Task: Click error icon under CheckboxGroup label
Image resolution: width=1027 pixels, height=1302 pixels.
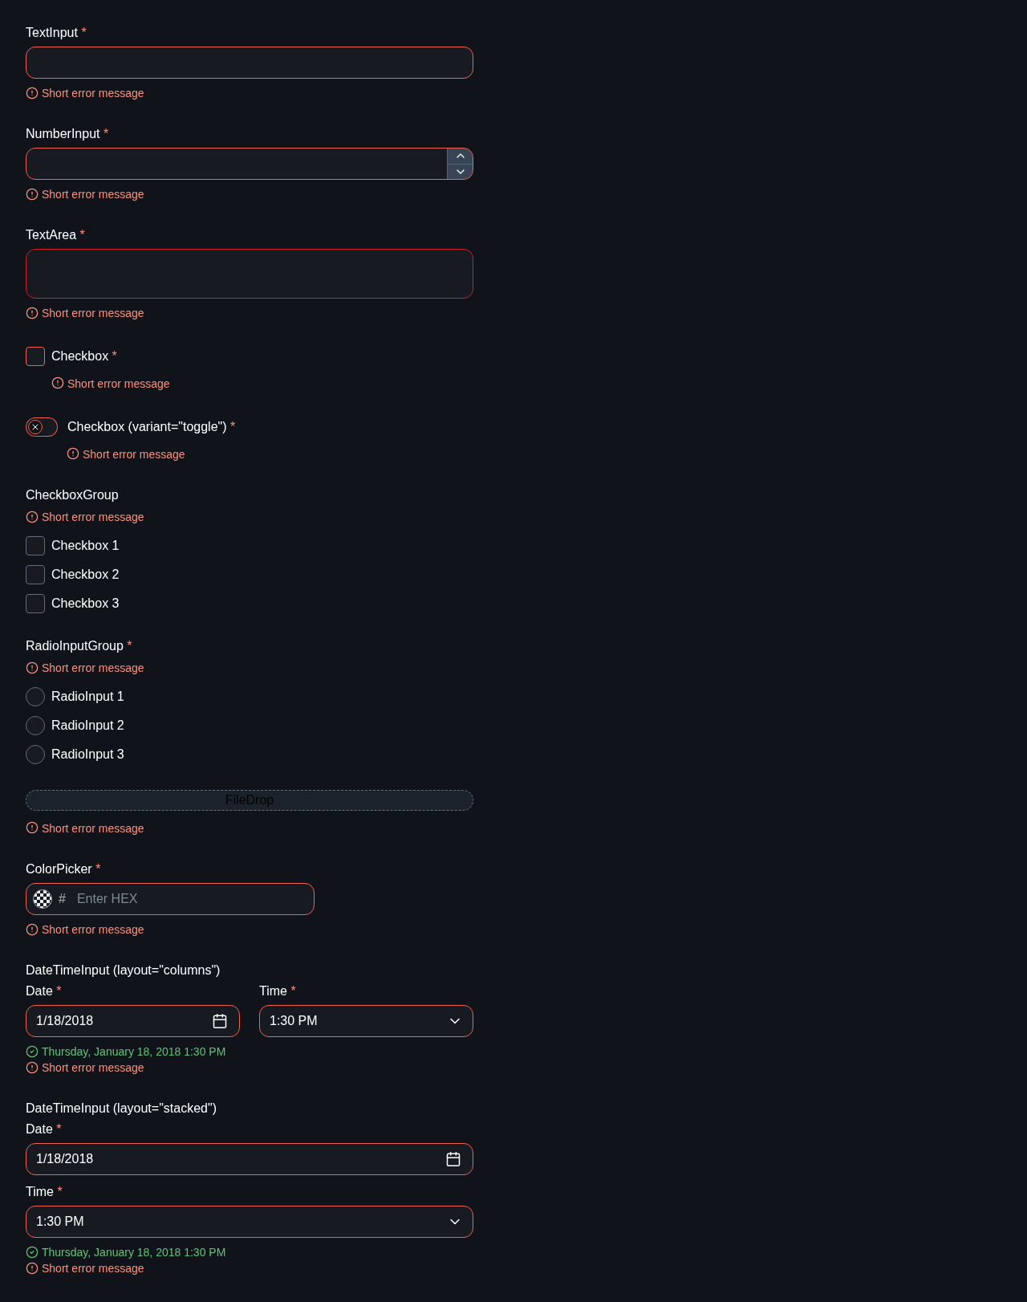Action: tap(32, 517)
